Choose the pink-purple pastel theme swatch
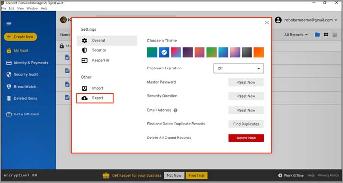The image size is (343, 183). pyautogui.click(x=235, y=52)
